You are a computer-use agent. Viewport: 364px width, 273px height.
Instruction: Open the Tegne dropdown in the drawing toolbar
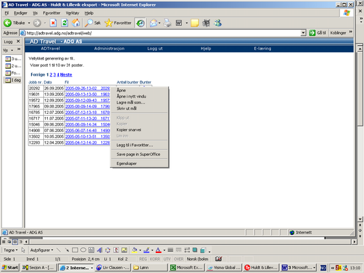tap(11, 250)
